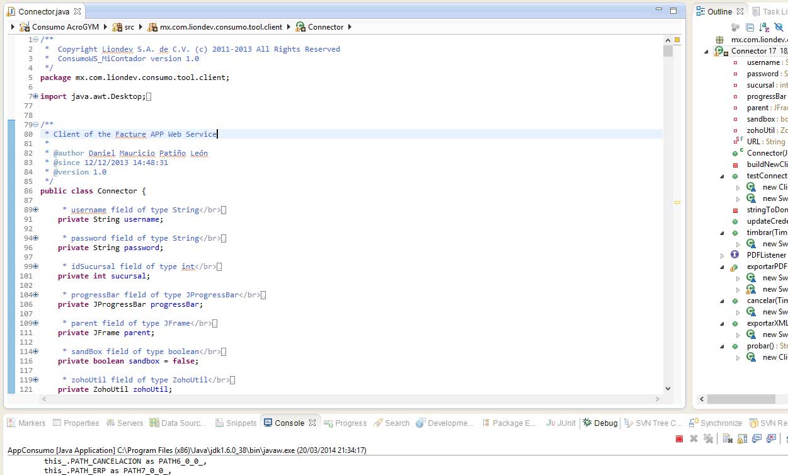This screenshot has width=788, height=475.
Task: Toggle alphabetical Sort in Outline
Action: (764, 27)
